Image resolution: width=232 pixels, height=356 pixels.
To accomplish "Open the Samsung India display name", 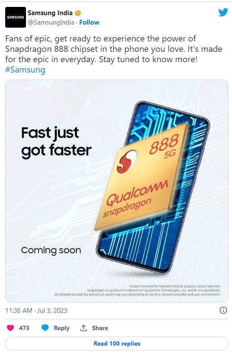I will (50, 13).
